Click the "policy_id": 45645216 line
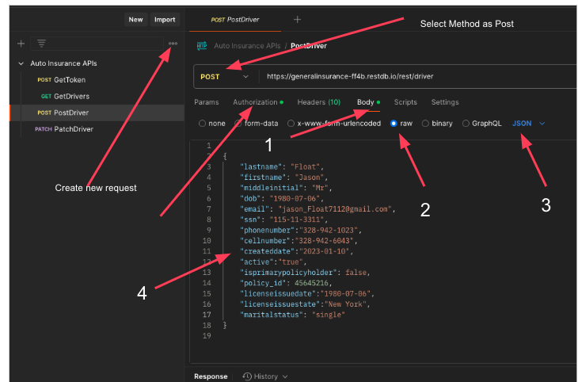 [x=286, y=283]
